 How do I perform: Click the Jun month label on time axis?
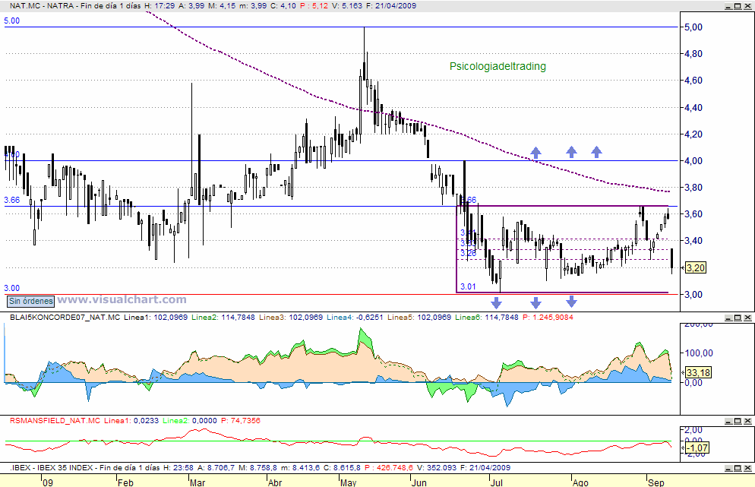pyautogui.click(x=419, y=482)
